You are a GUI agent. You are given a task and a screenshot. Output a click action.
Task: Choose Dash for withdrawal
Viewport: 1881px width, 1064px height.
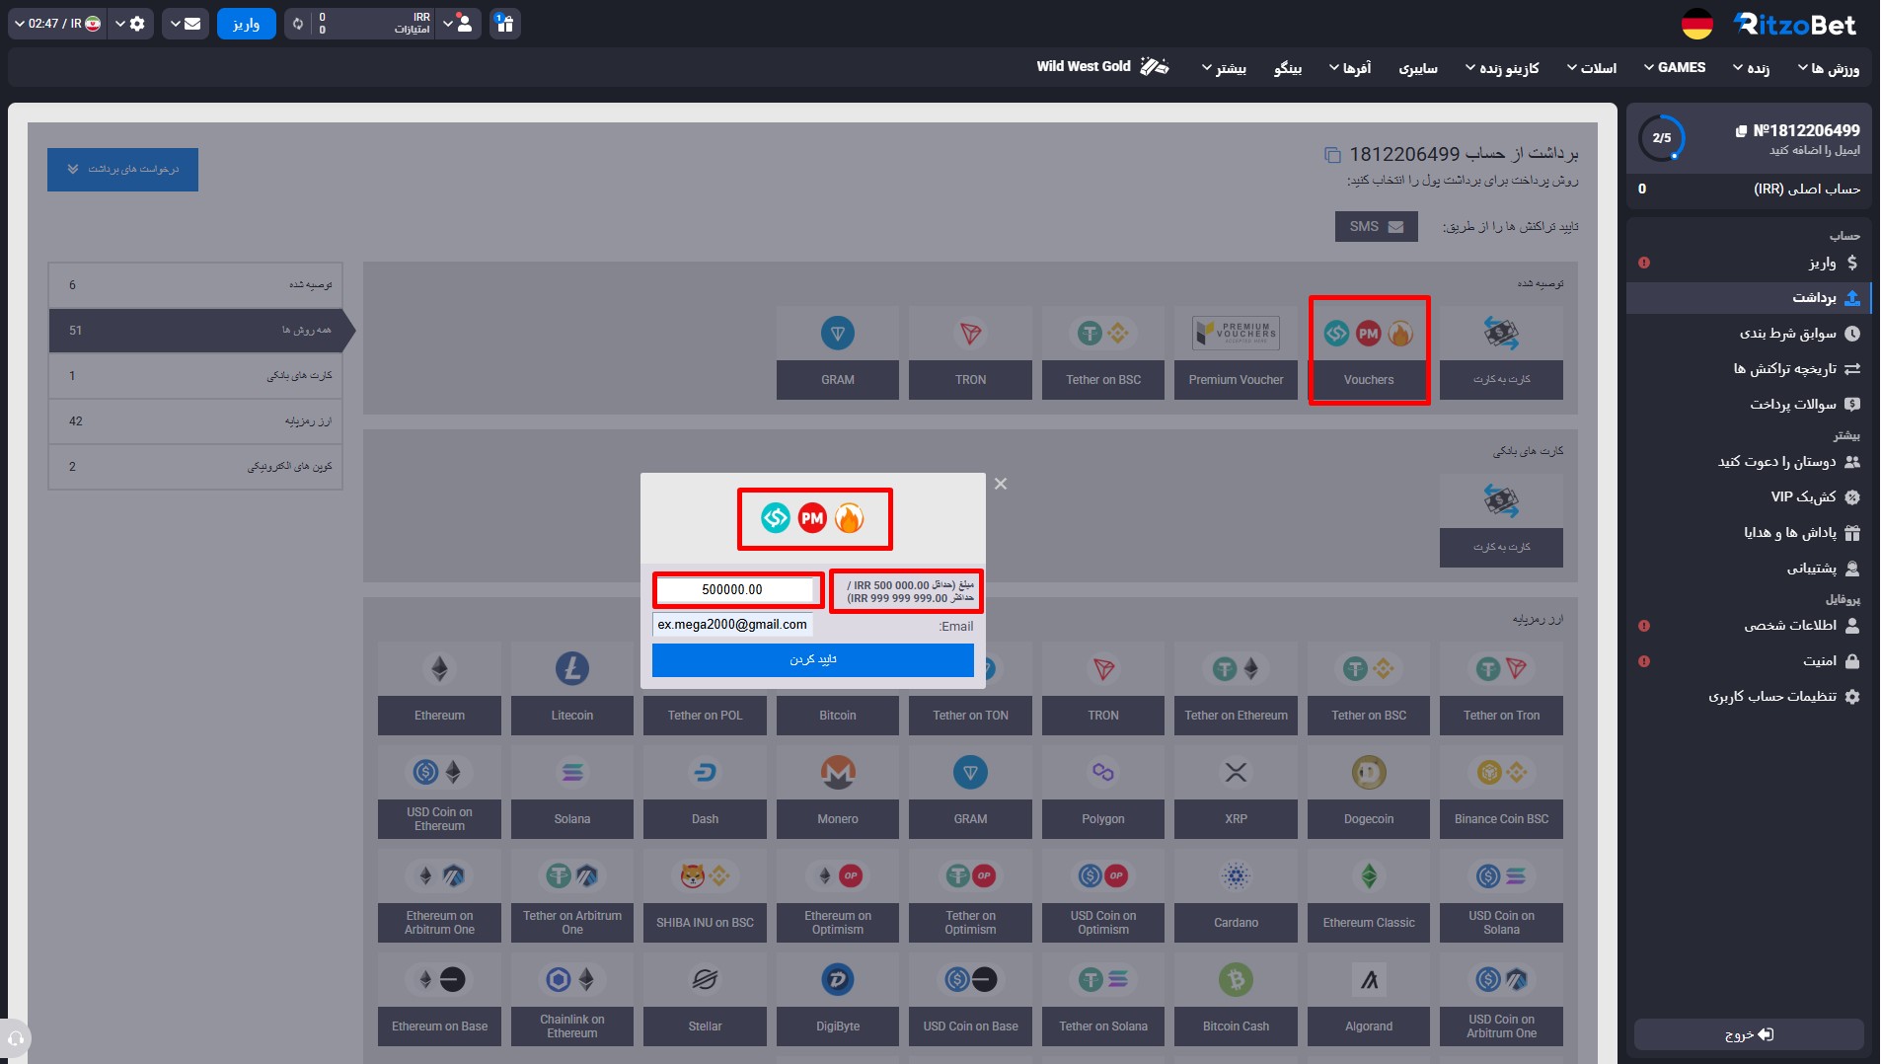coord(705,792)
